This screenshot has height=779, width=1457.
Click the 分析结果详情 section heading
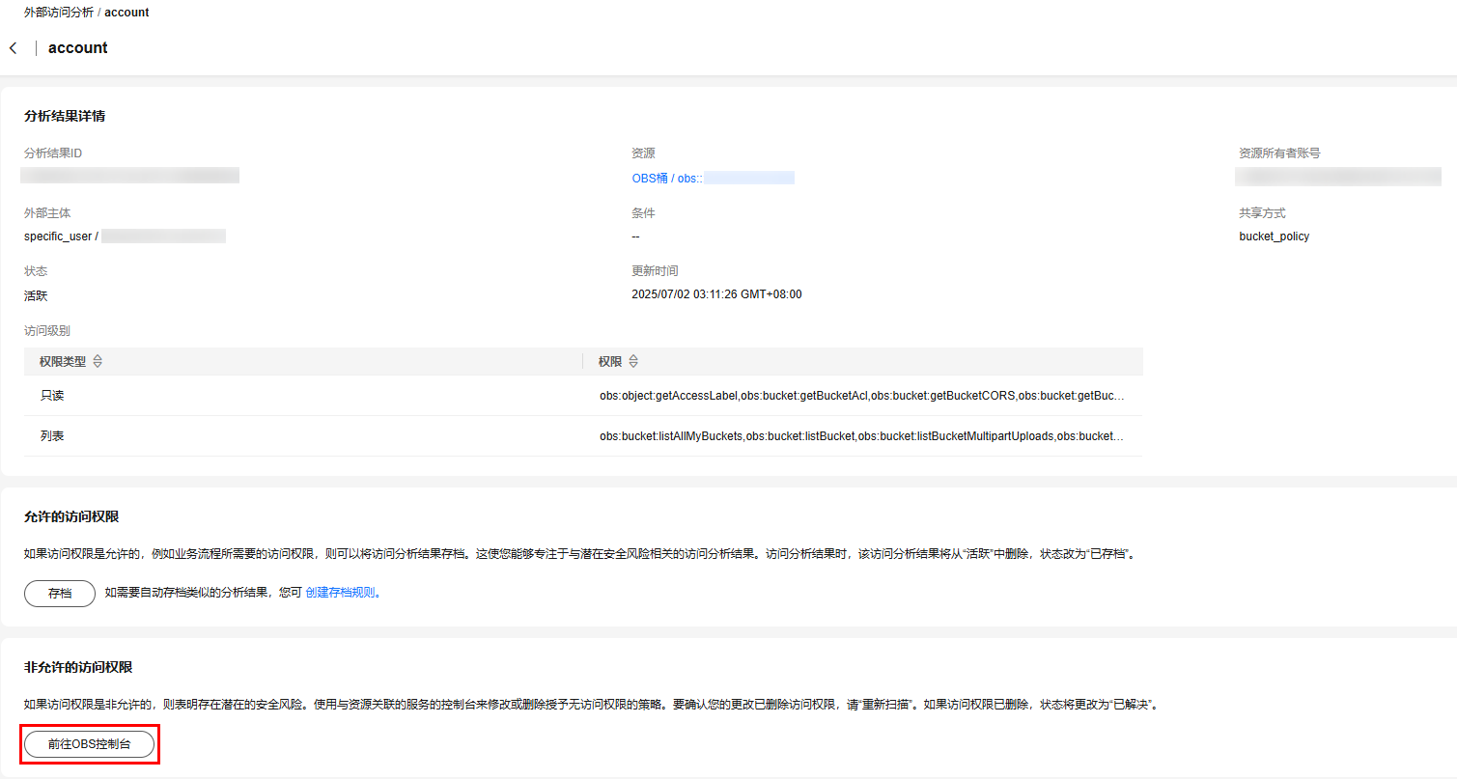pos(65,116)
